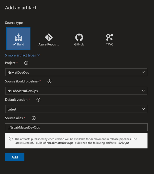Open the Project dropdown showing NsMatDevOps
Image resolution: width=154 pixels, height=174 pixels.
pos(76,72)
